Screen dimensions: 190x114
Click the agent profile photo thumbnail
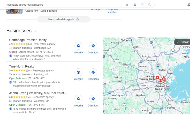[14, 12]
